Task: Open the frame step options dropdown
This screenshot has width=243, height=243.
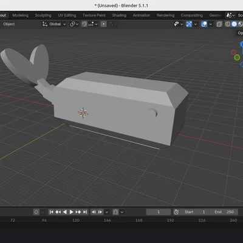Action: pyautogui.click(x=107, y=212)
